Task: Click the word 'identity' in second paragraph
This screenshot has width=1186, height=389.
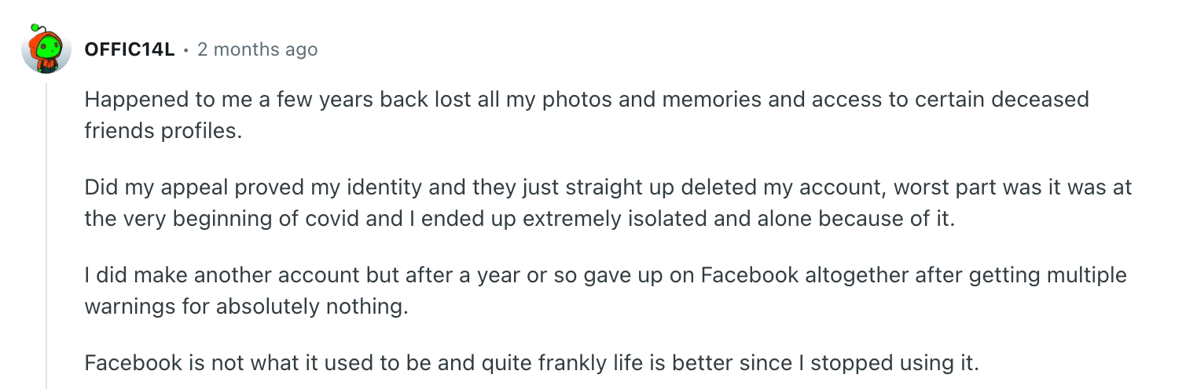Action: [x=364, y=188]
